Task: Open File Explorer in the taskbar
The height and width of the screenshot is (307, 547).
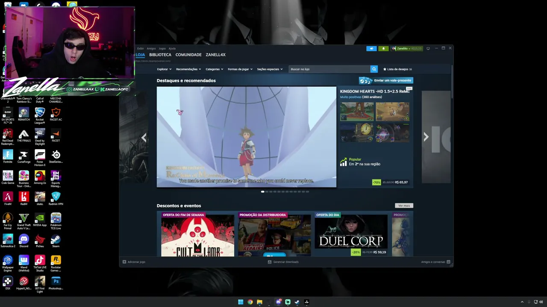Action: (259, 302)
